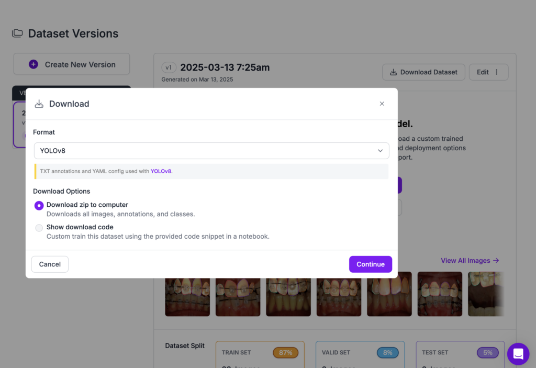Screen dimensions: 536x368
Task: Click the Download Dataset button
Action: 423,72
